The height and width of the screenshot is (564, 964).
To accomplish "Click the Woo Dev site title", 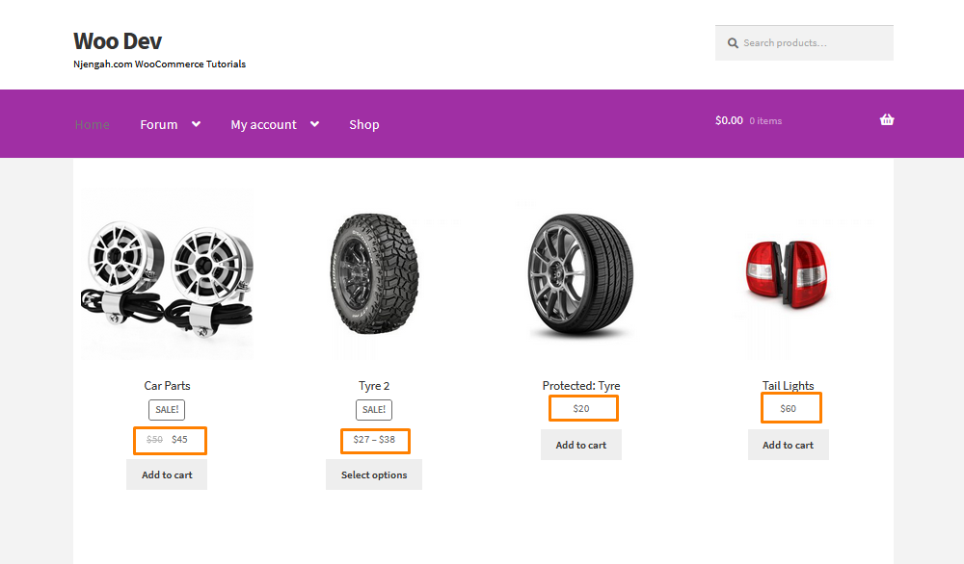I will (x=118, y=41).
